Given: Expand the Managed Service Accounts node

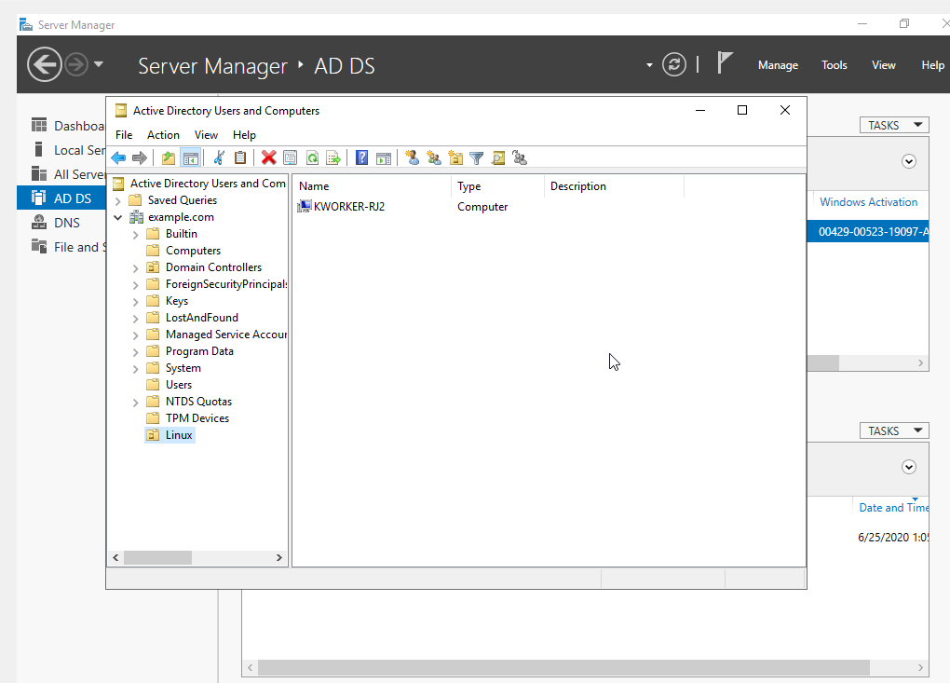Looking at the screenshot, I should 136,335.
